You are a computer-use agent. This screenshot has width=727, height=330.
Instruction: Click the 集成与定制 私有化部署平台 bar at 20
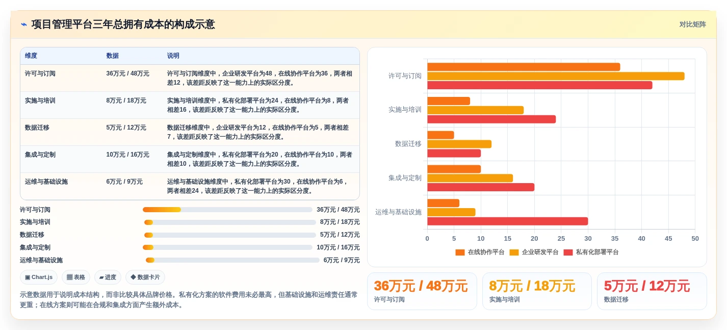pyautogui.click(x=481, y=187)
